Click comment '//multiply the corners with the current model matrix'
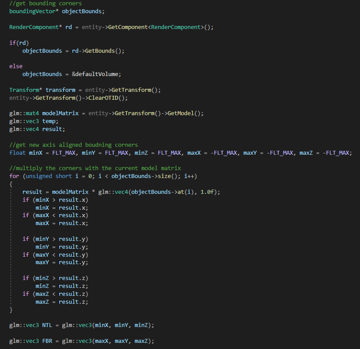Viewport: 360px width, 349px height. [95, 168]
